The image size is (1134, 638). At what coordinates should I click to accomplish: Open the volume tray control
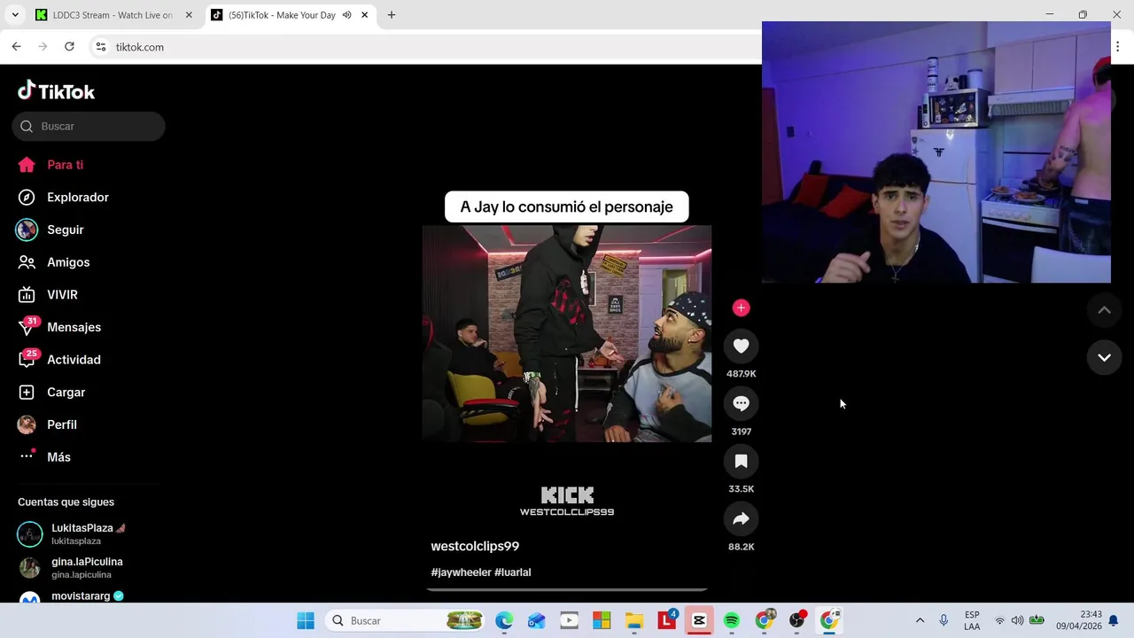point(1017,621)
